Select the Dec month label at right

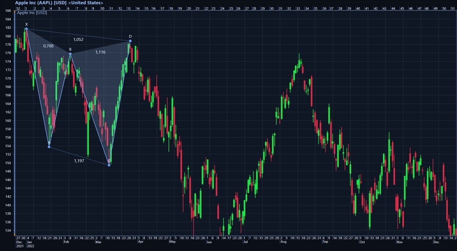point(436,243)
